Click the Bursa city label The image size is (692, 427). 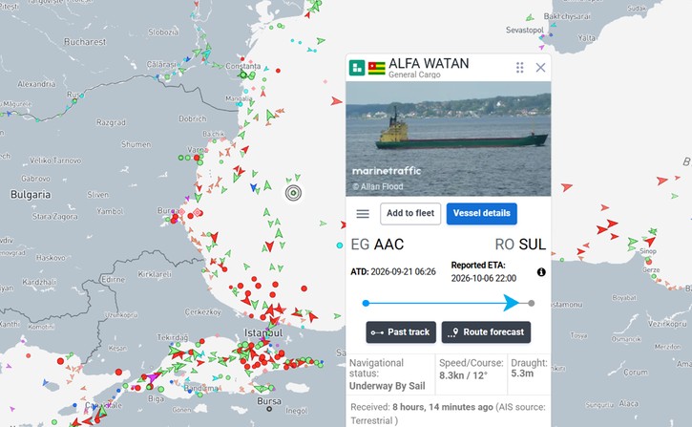tap(269, 401)
